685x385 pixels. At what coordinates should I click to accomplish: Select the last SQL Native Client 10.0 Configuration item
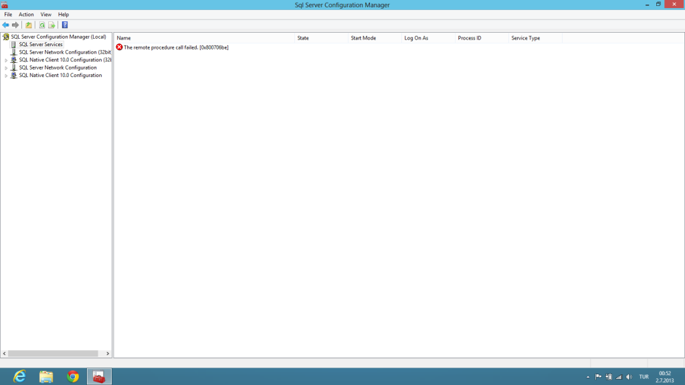[60, 75]
